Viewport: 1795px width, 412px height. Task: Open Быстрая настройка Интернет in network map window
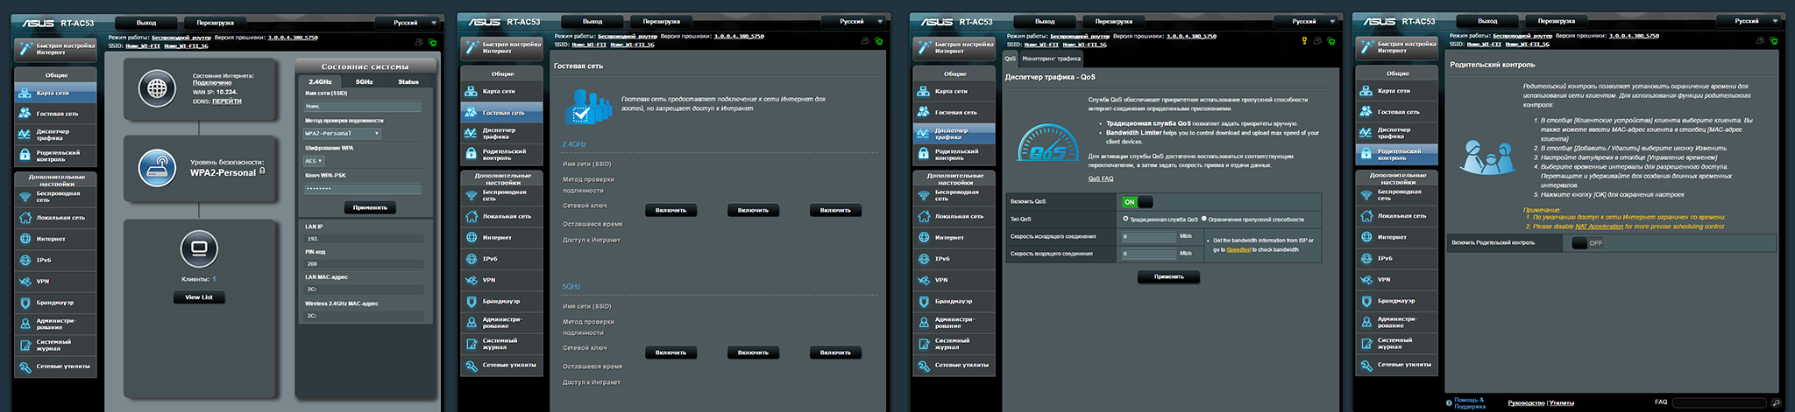pos(55,49)
